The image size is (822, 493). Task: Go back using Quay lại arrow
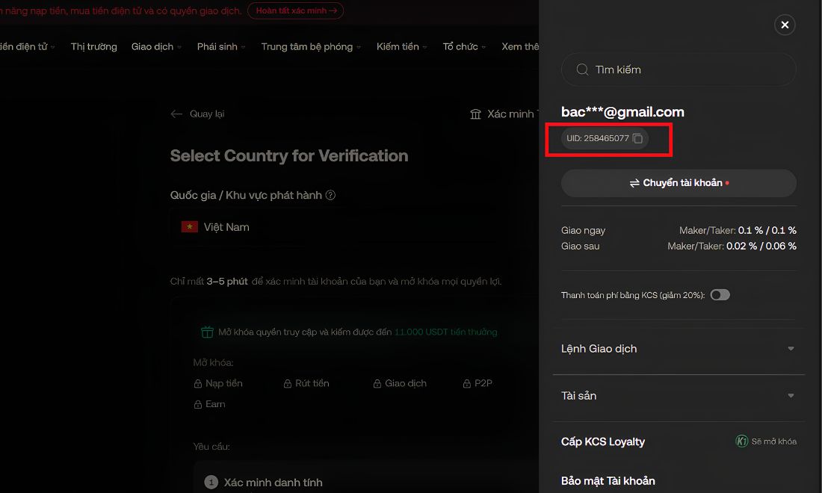(x=176, y=114)
